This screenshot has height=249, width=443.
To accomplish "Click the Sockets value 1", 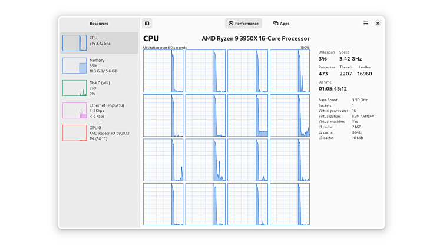I will click(353, 105).
